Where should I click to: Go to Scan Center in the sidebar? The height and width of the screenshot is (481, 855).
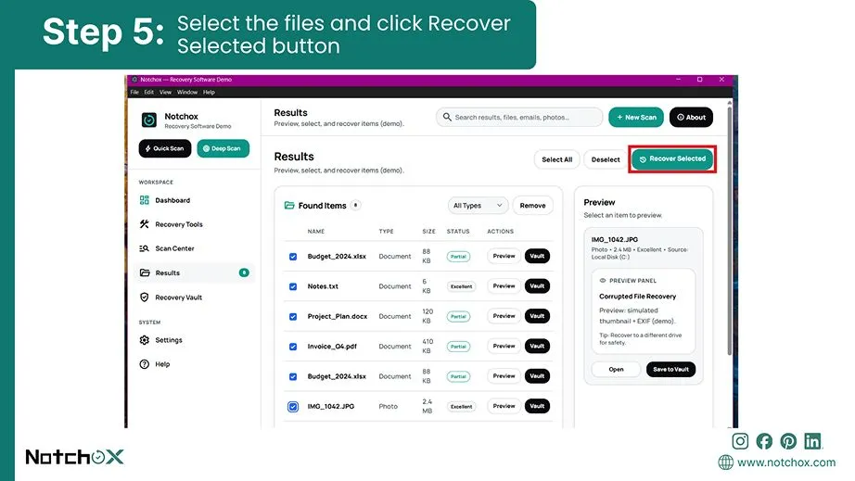click(166, 248)
